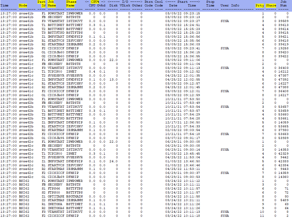Click the INETOSA6 job name
This screenshot has width=292, height=218.
point(55,208)
